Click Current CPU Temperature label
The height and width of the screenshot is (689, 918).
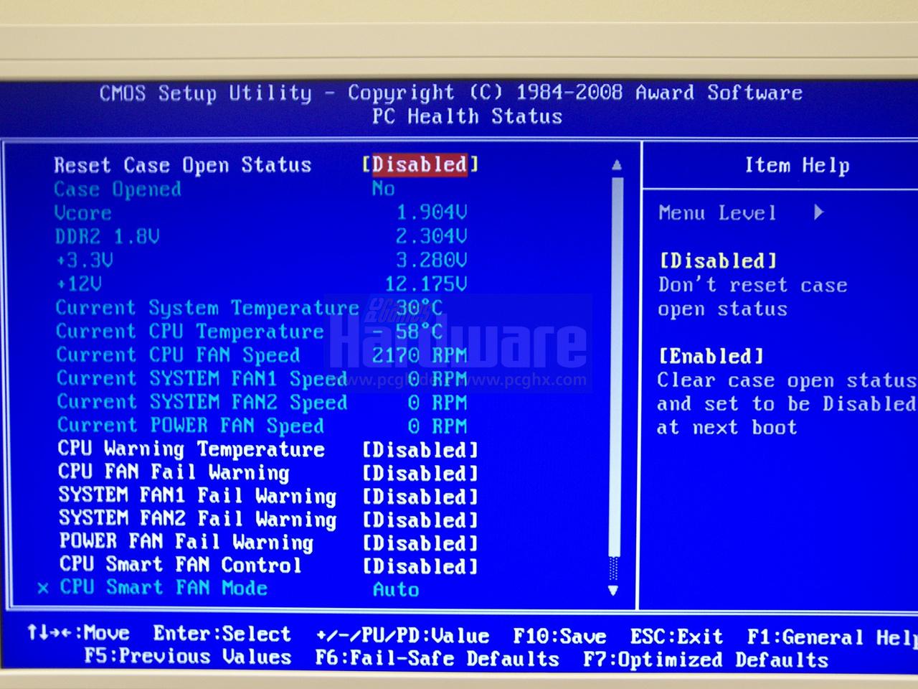[x=190, y=332]
